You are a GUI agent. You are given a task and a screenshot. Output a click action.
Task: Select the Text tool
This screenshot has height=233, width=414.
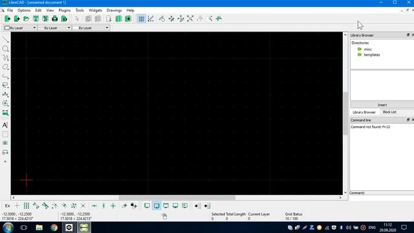click(5, 125)
